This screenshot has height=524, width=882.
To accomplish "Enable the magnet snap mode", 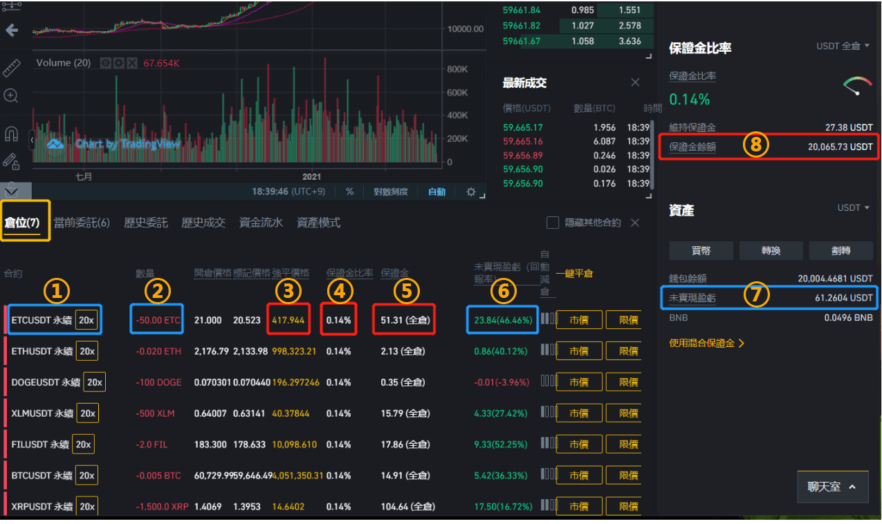I will coord(11,133).
